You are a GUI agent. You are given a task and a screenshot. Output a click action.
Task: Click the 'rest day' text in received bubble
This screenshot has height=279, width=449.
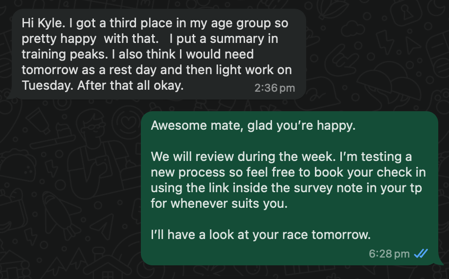click(133, 70)
